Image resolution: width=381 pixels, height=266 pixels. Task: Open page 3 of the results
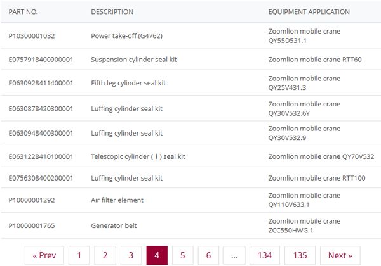point(131,255)
